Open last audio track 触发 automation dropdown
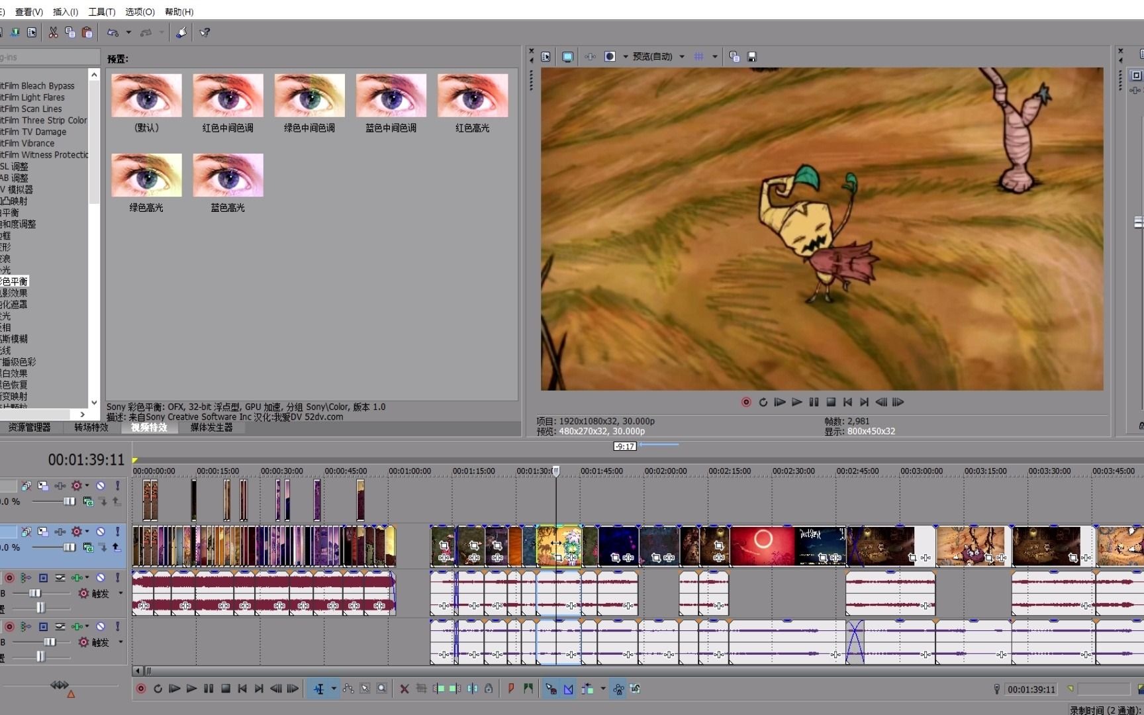This screenshot has height=715, width=1144. click(x=120, y=642)
